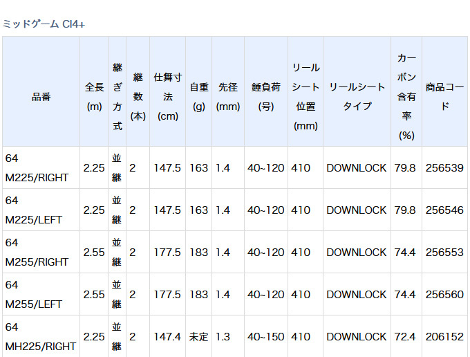Click product code 256560
The width and height of the screenshot is (470, 357).
444,295
